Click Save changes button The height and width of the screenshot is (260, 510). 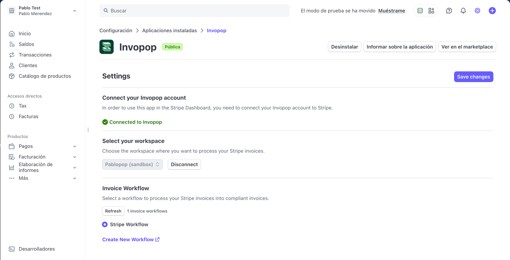474,77
